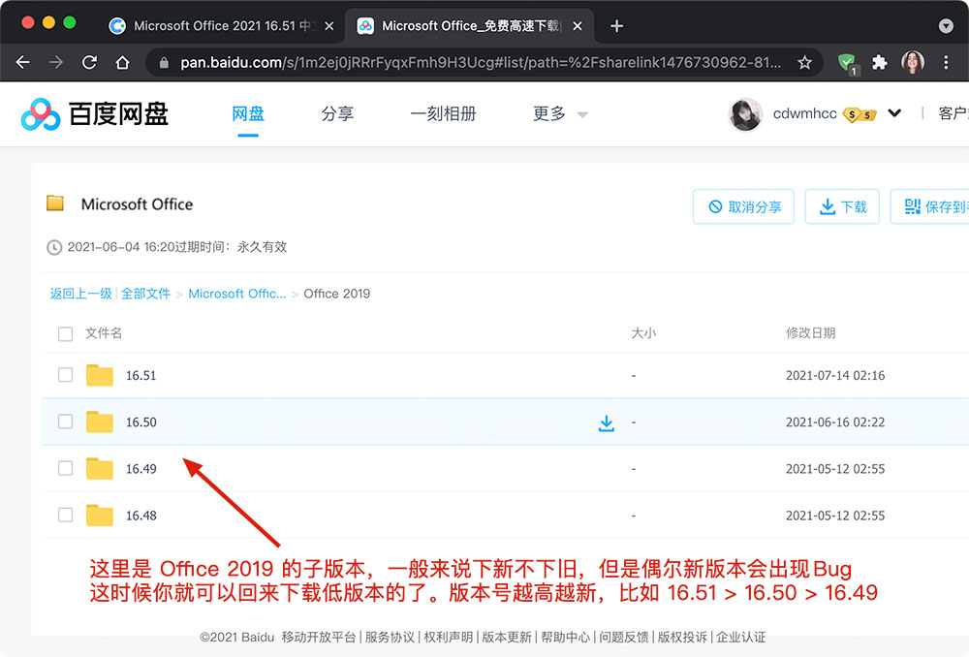969x657 pixels.
Task: Open the 一刻相册 tab
Action: [443, 113]
